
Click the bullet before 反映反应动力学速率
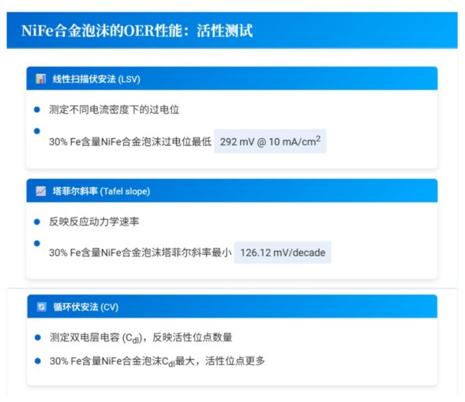tap(37, 222)
